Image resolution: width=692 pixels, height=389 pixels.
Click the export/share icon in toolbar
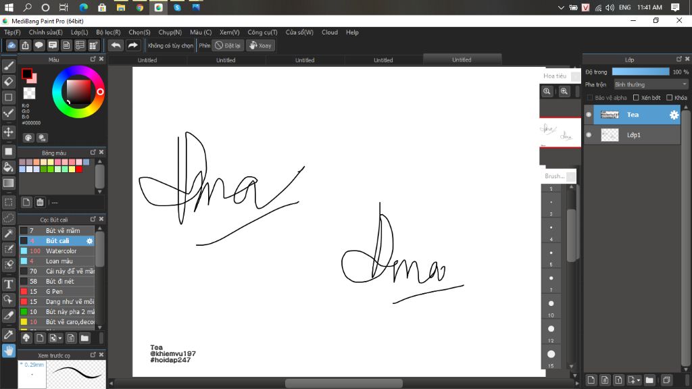pyautogui.click(x=25, y=45)
